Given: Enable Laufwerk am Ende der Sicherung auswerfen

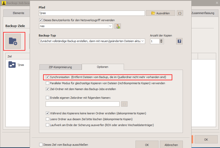Looking at the screenshot, I should [47, 125].
